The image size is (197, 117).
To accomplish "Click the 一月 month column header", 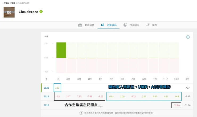I will (58, 79).
